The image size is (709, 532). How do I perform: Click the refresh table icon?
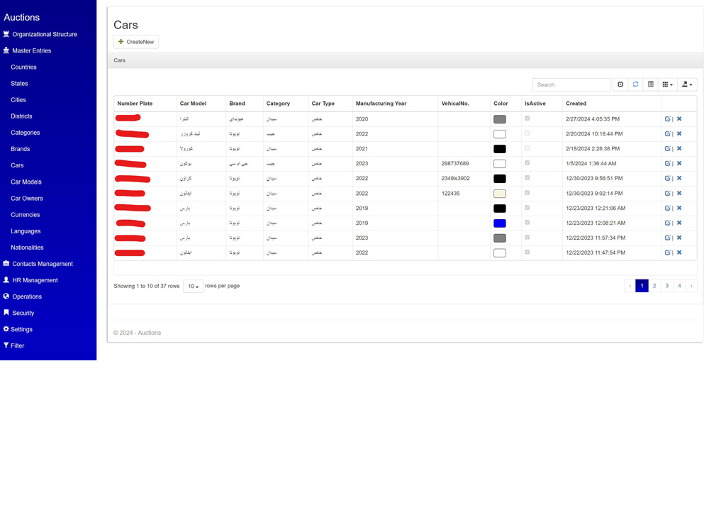[x=635, y=84]
